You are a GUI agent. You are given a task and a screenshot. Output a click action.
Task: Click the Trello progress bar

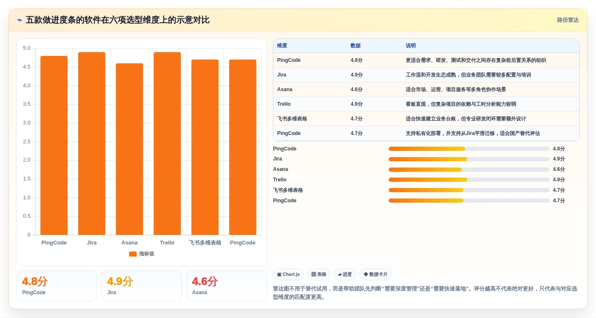469,180
